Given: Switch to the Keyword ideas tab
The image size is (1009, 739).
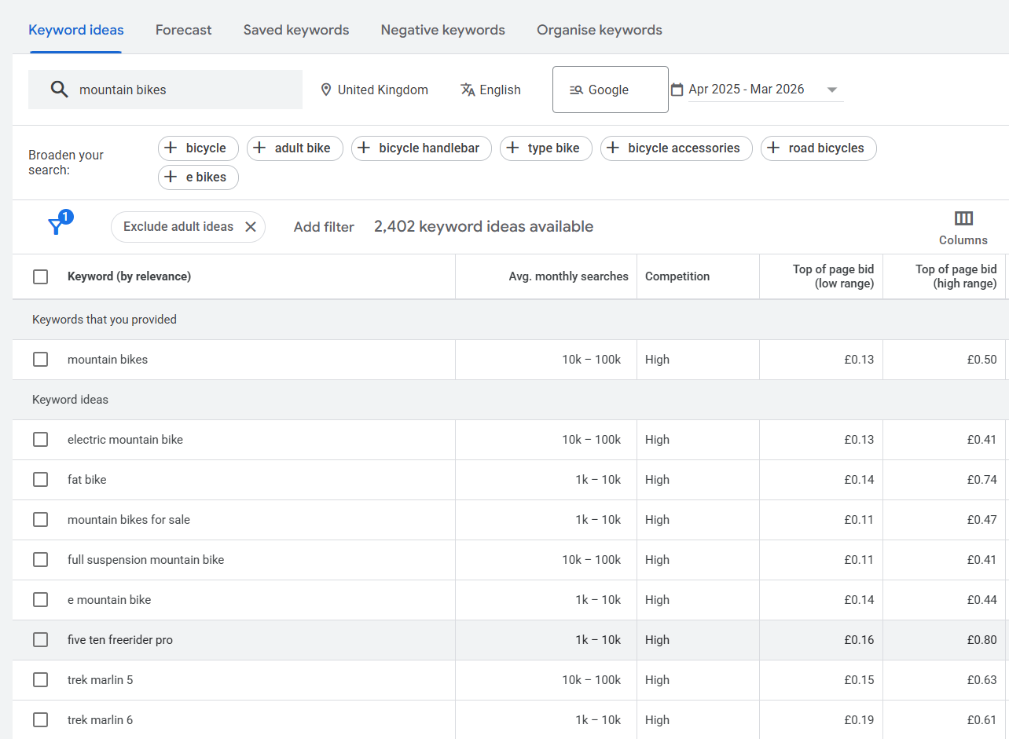Looking at the screenshot, I should click(76, 30).
